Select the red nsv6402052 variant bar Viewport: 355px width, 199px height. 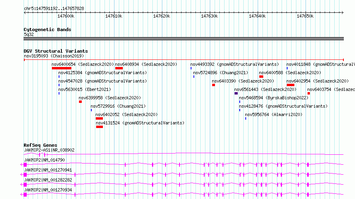pos(99,118)
